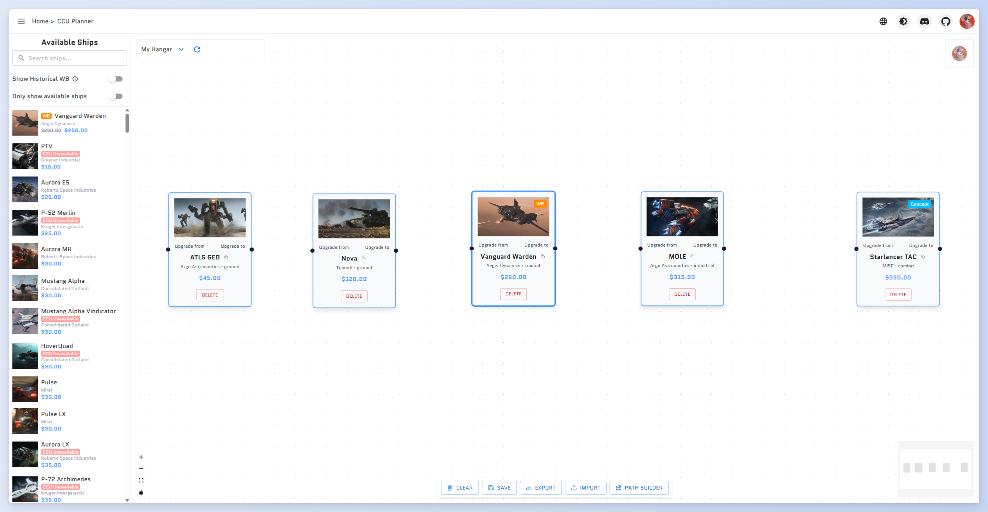Open the GitHub repository icon
This screenshot has height=512, width=988.
(946, 22)
